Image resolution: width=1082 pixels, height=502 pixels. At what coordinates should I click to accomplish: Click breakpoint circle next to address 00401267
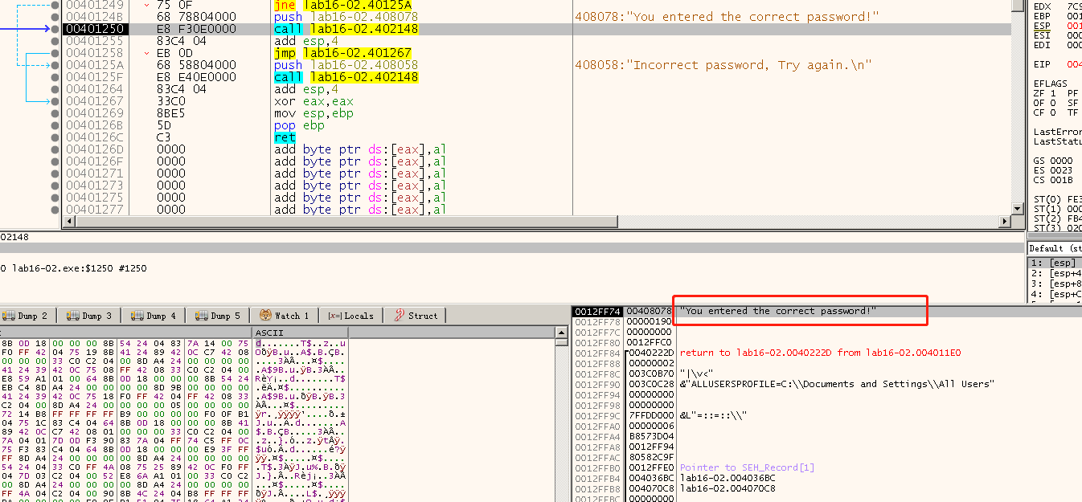pos(54,101)
